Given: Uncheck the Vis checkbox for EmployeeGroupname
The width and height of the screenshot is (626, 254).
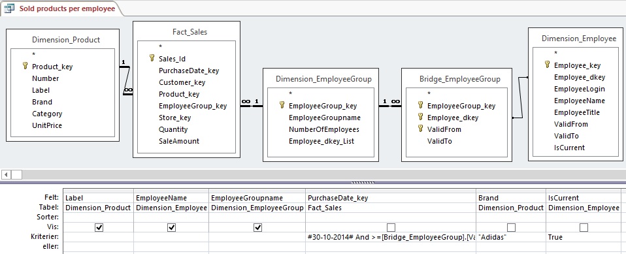Looking at the screenshot, I should tap(257, 227).
